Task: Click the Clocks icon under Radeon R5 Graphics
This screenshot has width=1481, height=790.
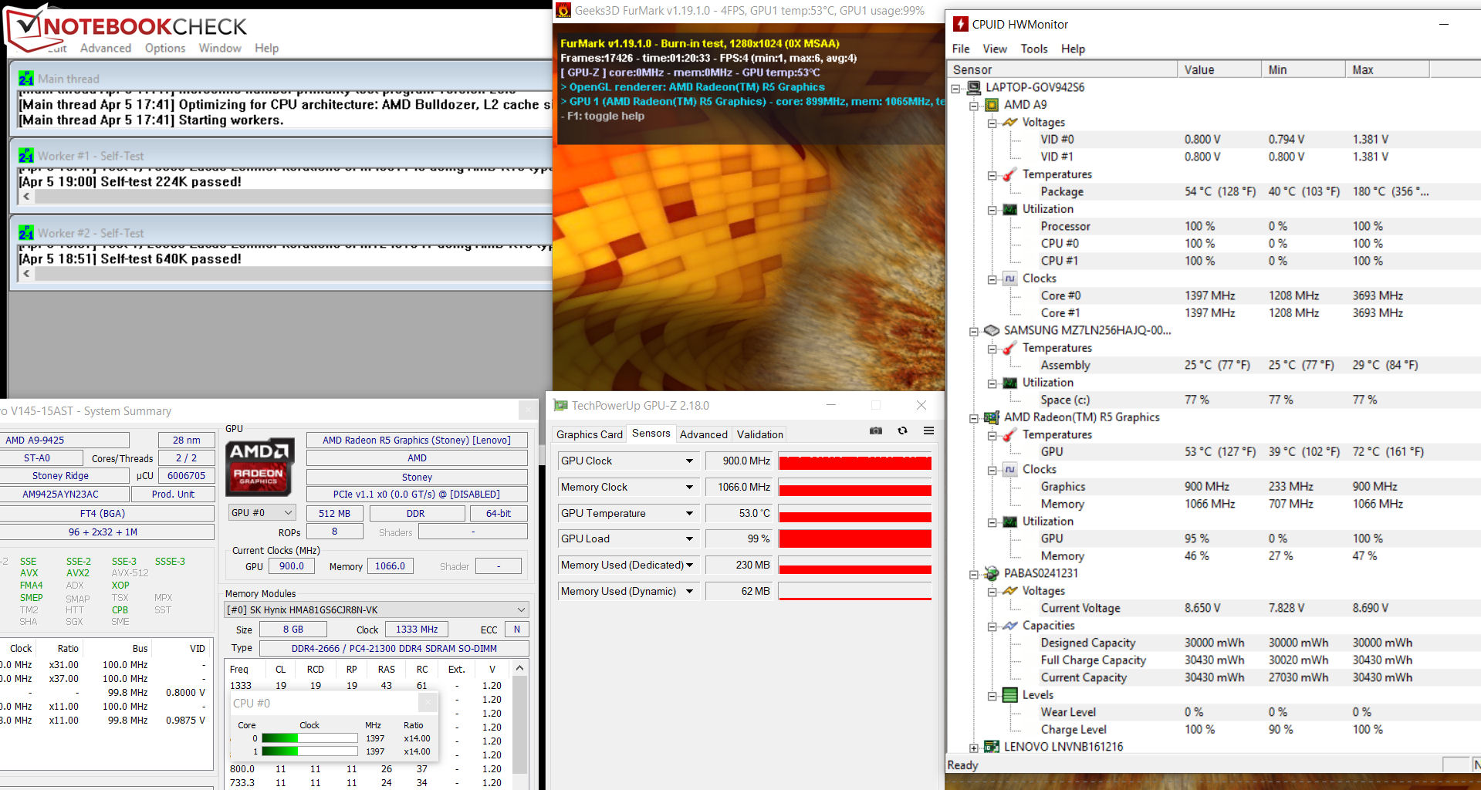Action: click(x=1009, y=469)
